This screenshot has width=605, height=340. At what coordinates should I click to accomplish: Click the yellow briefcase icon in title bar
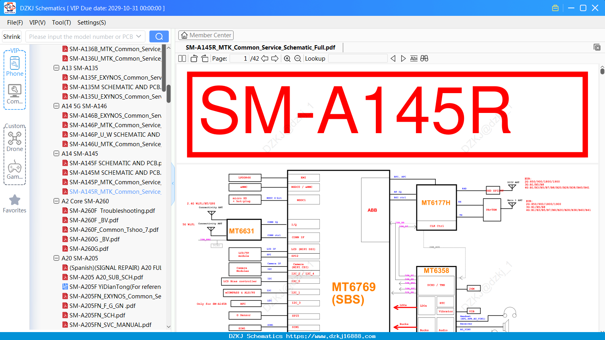tap(555, 8)
